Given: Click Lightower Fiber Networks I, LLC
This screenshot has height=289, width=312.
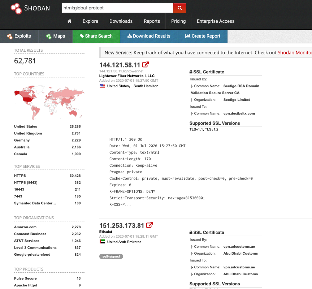Looking at the screenshot, I should point(127,76).
